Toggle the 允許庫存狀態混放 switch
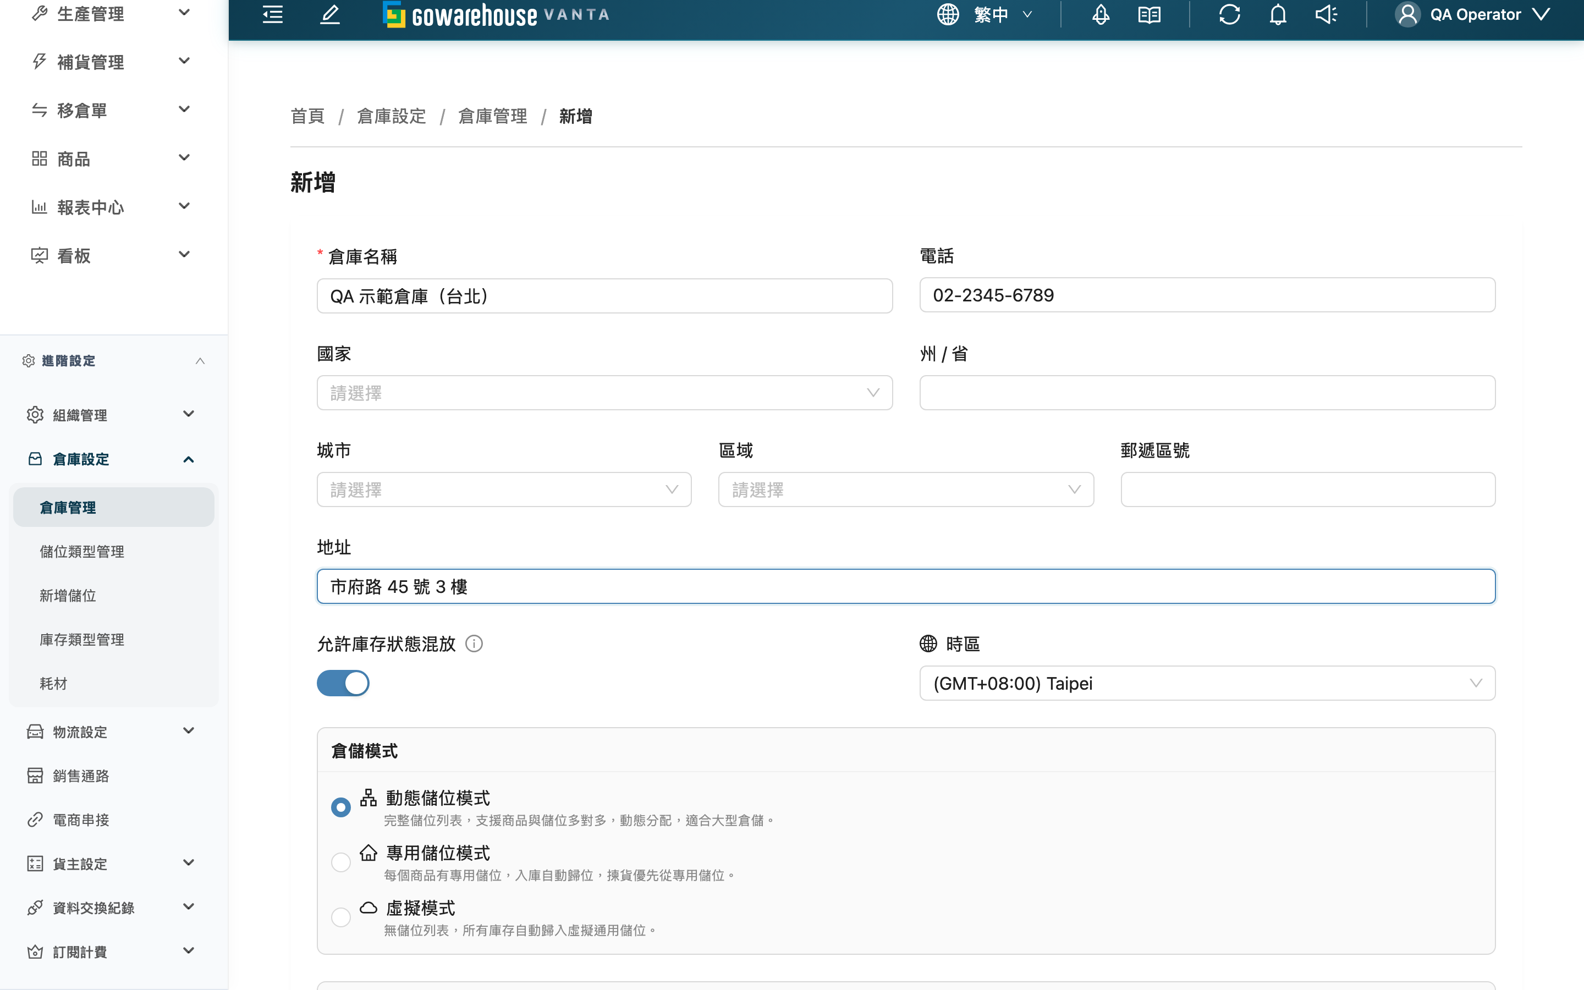This screenshot has height=990, width=1584. click(x=343, y=683)
